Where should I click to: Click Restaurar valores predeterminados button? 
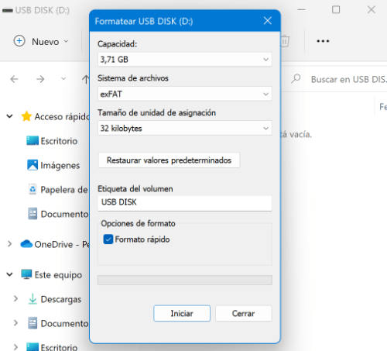pyautogui.click(x=169, y=160)
